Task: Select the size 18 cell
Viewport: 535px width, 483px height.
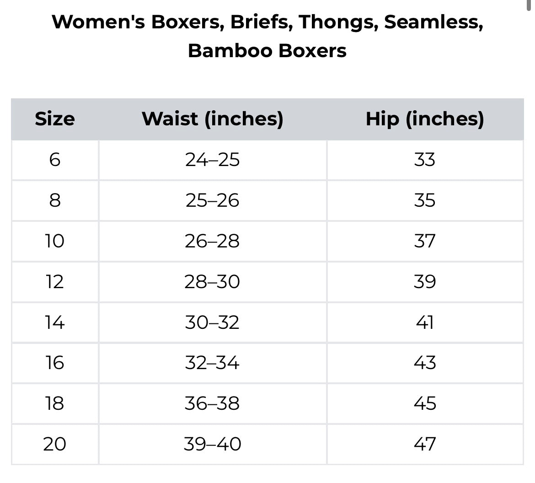Action: (54, 403)
